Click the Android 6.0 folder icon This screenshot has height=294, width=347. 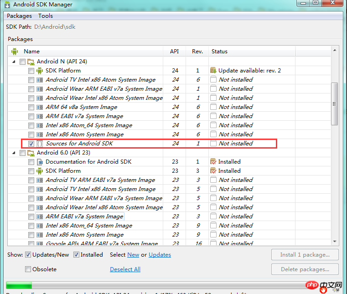point(31,153)
